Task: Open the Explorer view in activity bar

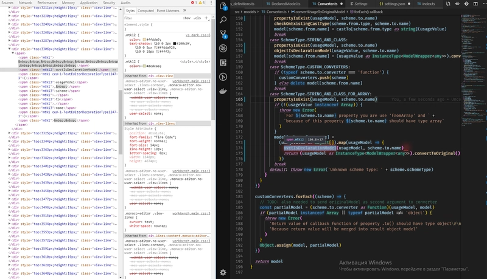Action: [223, 5]
